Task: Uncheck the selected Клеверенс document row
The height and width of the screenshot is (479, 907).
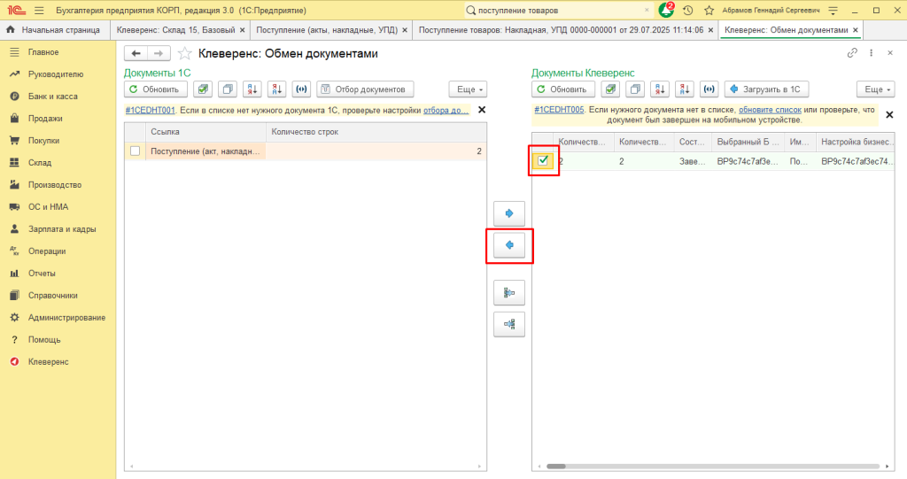Action: click(544, 160)
